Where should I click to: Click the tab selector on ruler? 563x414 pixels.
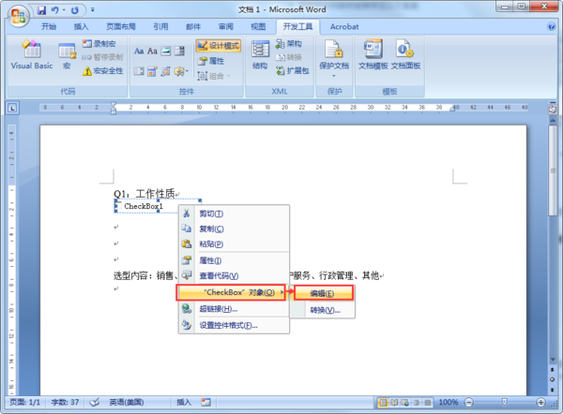[x=12, y=108]
